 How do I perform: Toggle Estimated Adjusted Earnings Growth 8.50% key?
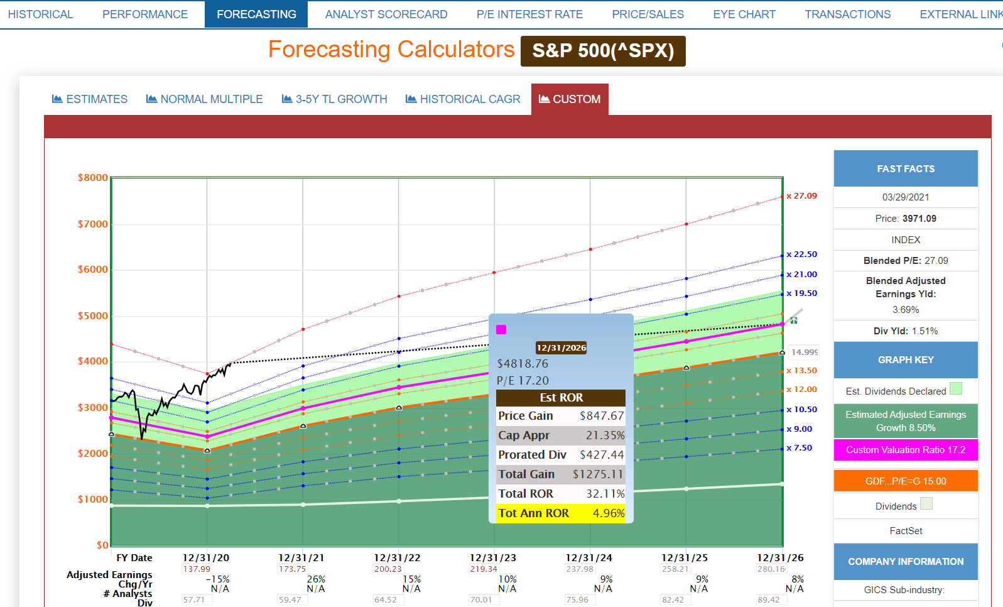(906, 421)
